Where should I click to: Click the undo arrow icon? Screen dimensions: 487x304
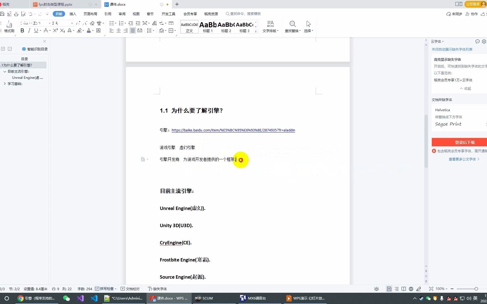click(30, 14)
